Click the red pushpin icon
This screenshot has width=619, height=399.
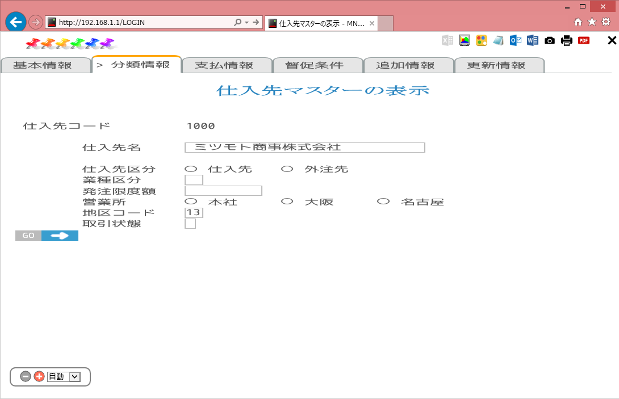[34, 43]
